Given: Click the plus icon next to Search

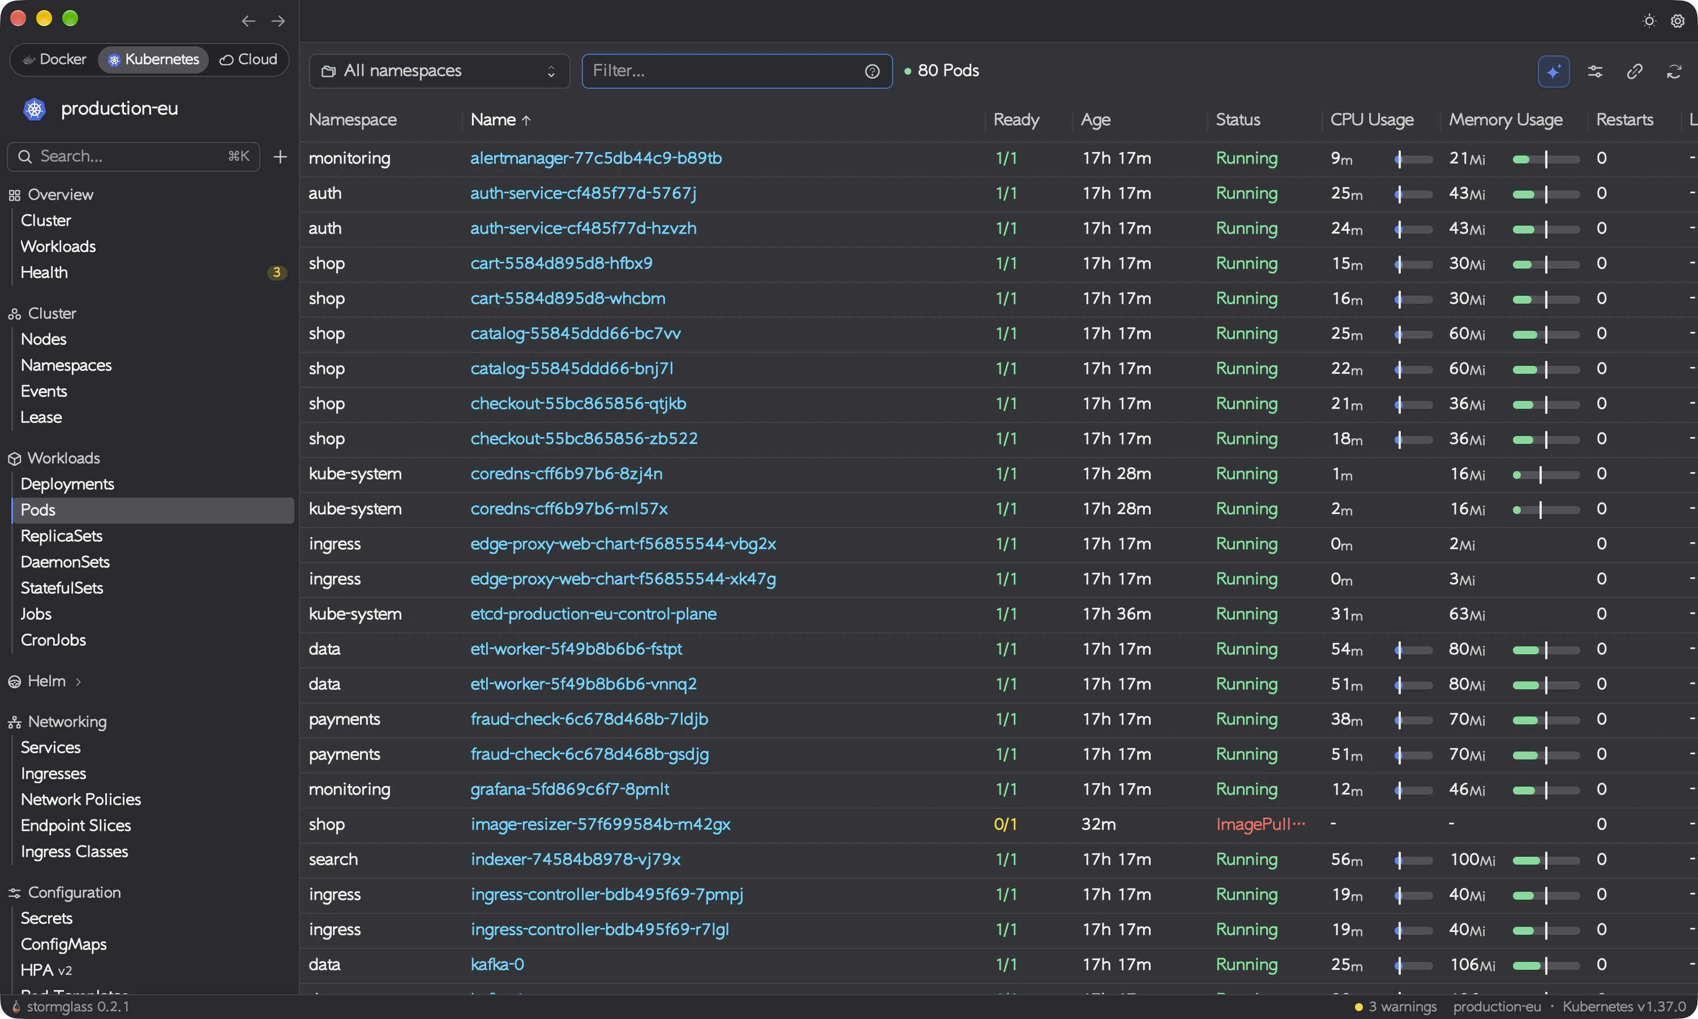Looking at the screenshot, I should (x=280, y=157).
